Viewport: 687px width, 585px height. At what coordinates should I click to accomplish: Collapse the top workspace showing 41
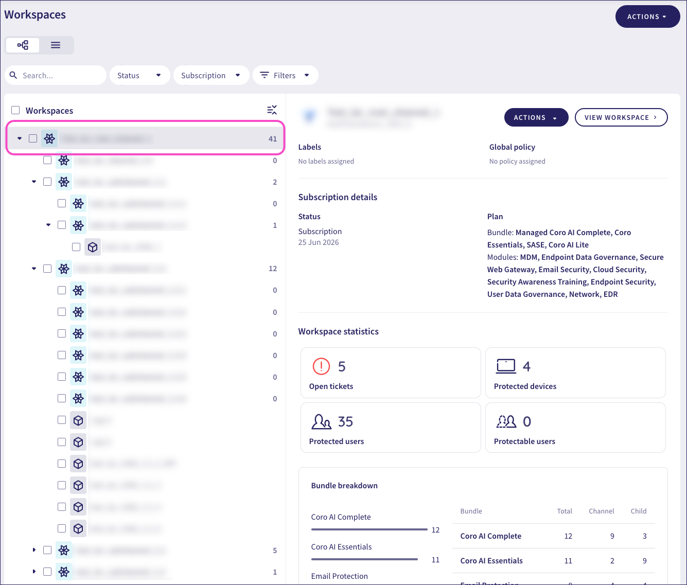[20, 138]
